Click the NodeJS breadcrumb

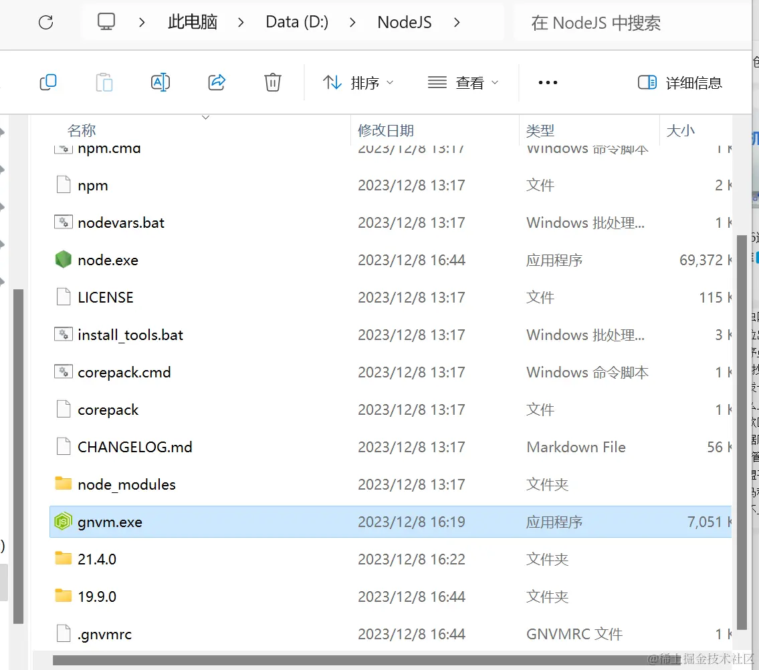point(404,22)
